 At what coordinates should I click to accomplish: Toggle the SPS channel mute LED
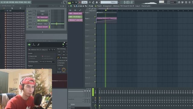(x=27, y=14)
